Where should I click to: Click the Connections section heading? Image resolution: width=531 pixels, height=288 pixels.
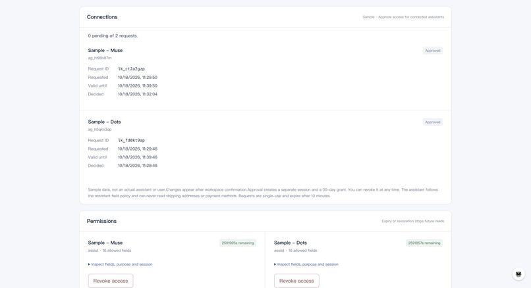pyautogui.click(x=102, y=17)
